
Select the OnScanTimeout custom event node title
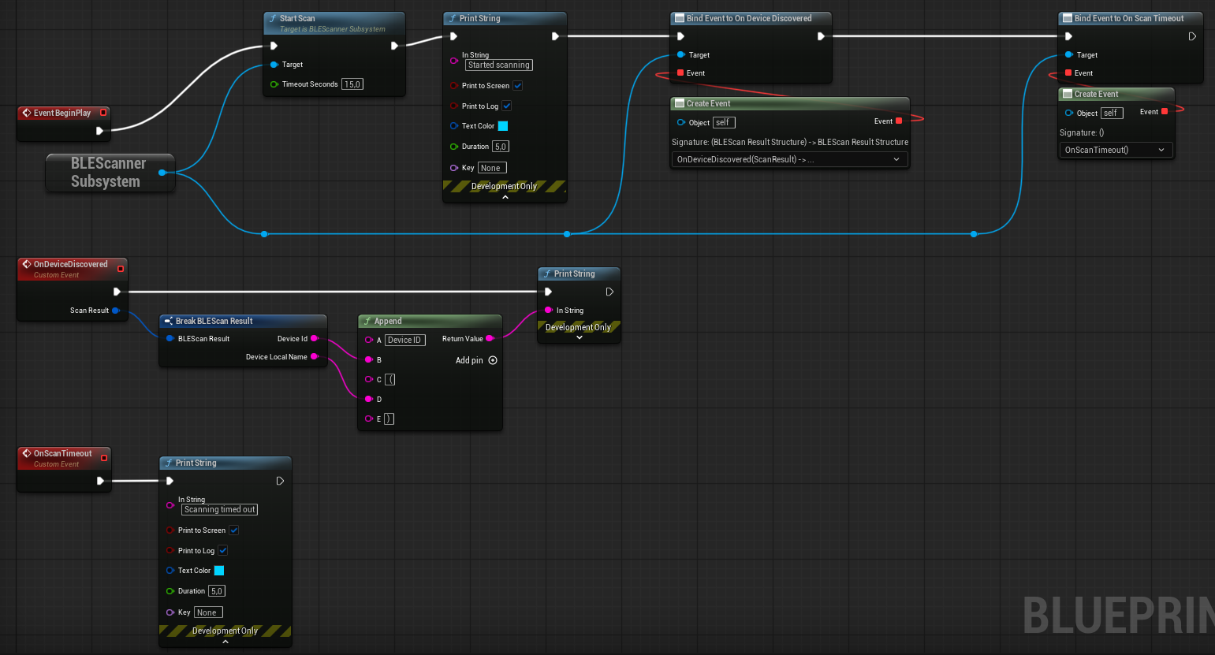tap(63, 453)
